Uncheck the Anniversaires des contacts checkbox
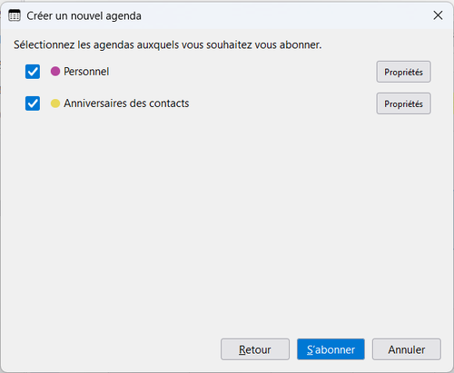This screenshot has height=373, width=454. click(33, 103)
